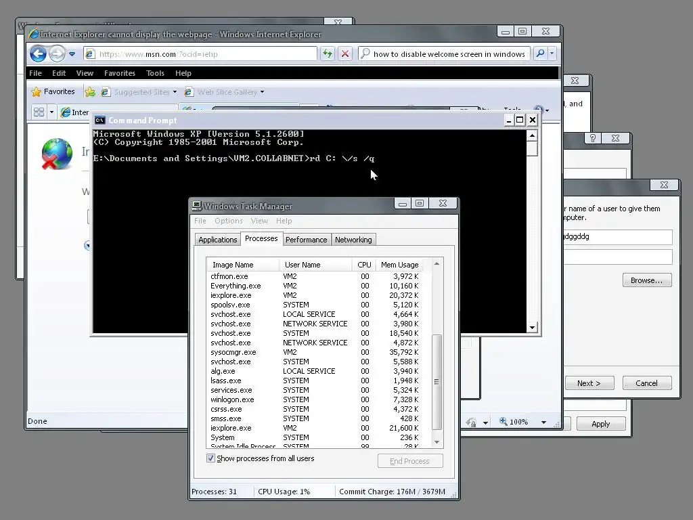Click the process list scrollbar thumb

click(x=437, y=382)
